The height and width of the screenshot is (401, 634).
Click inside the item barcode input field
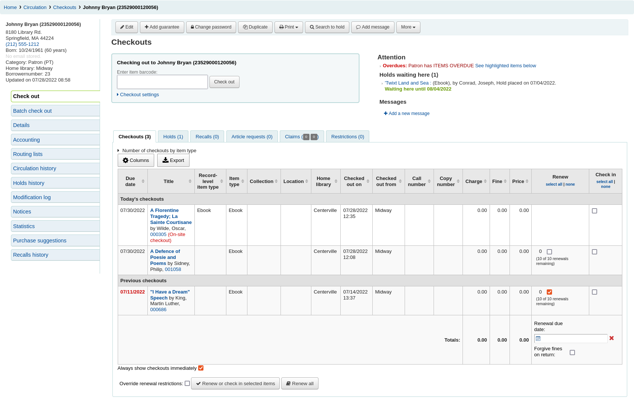[x=162, y=82]
